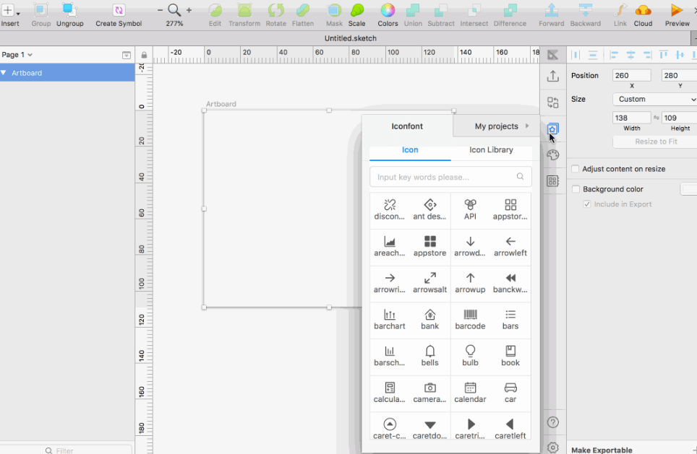This screenshot has height=454, width=697.
Task: Click Make Exportable
Action: click(602, 450)
